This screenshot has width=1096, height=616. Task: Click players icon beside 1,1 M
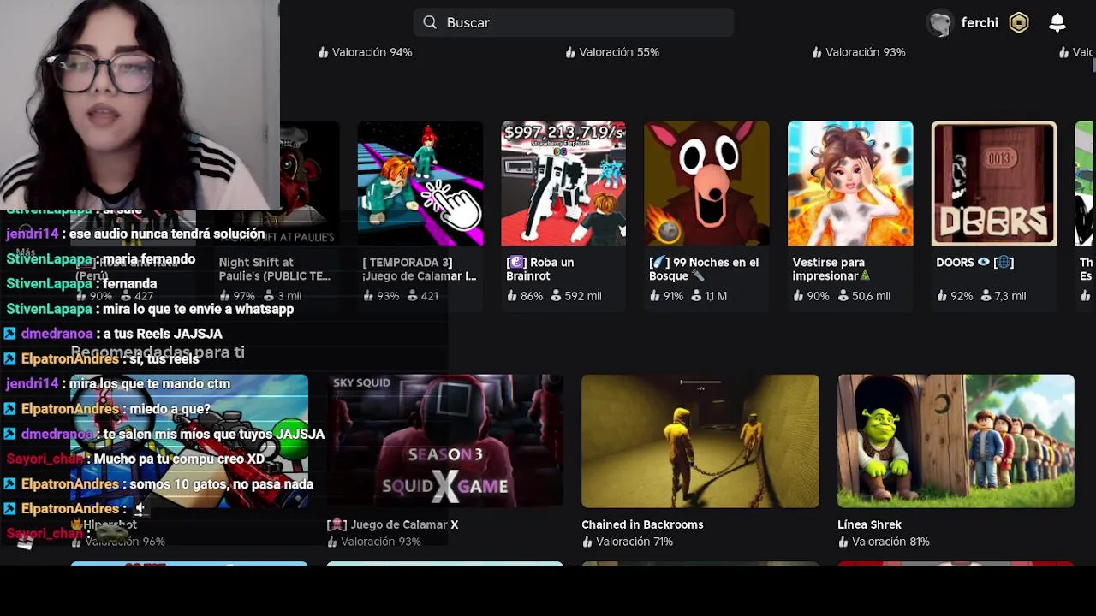[696, 296]
